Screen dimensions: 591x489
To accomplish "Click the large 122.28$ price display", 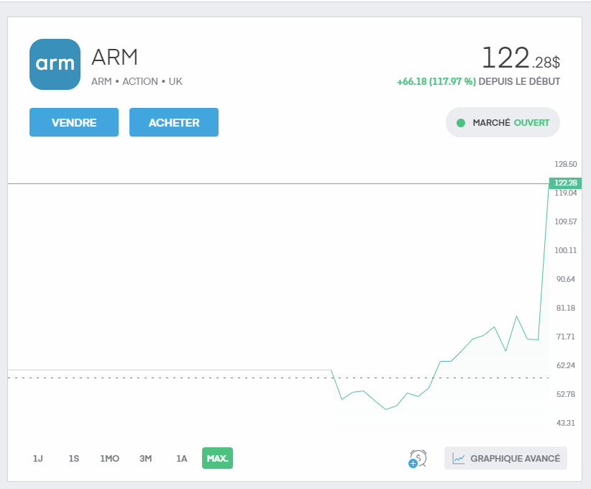I will point(521,56).
